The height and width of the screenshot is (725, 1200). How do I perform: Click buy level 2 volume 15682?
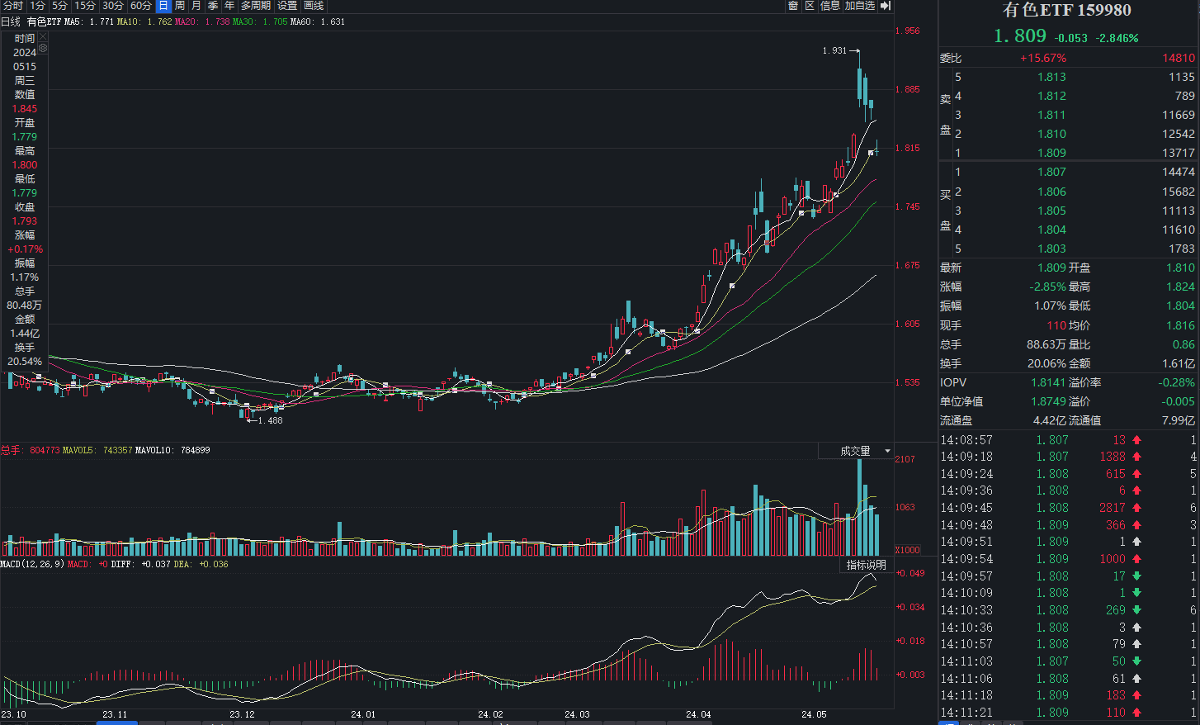tap(1179, 192)
